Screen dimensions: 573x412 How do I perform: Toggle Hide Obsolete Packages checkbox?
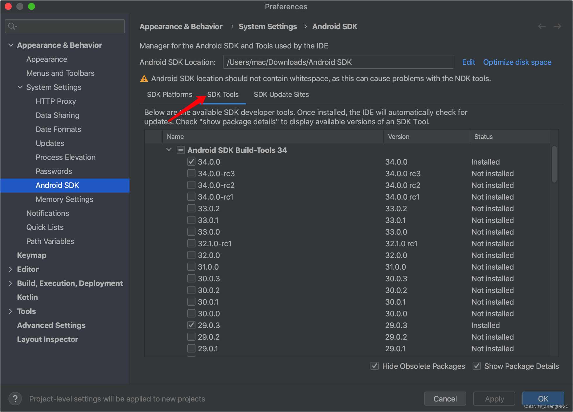[x=375, y=366]
